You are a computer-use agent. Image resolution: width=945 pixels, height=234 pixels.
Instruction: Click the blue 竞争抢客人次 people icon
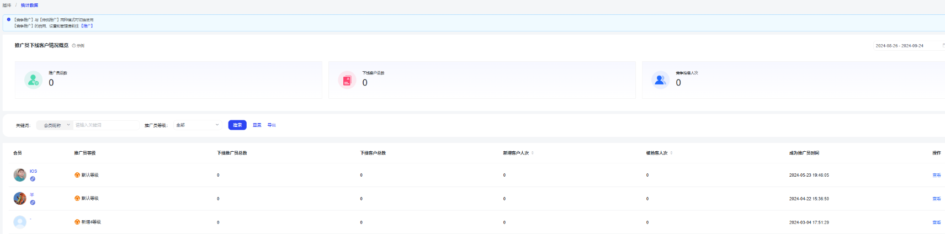660,80
